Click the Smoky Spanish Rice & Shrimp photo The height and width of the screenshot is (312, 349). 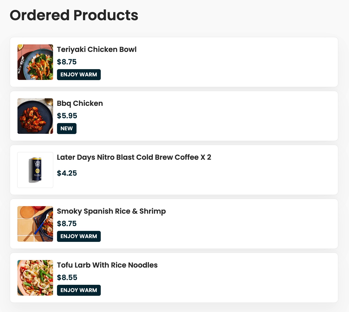click(x=35, y=224)
